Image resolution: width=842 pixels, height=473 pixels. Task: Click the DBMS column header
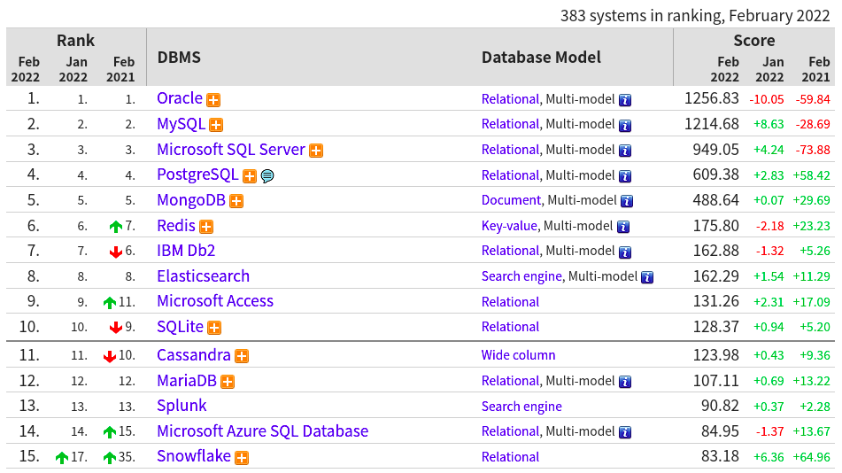pos(179,57)
